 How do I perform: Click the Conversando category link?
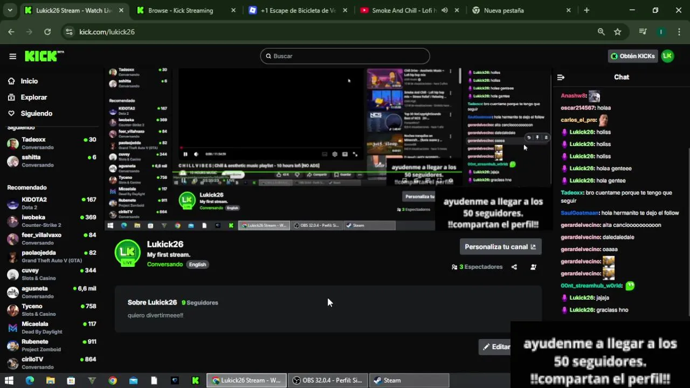coord(165,264)
